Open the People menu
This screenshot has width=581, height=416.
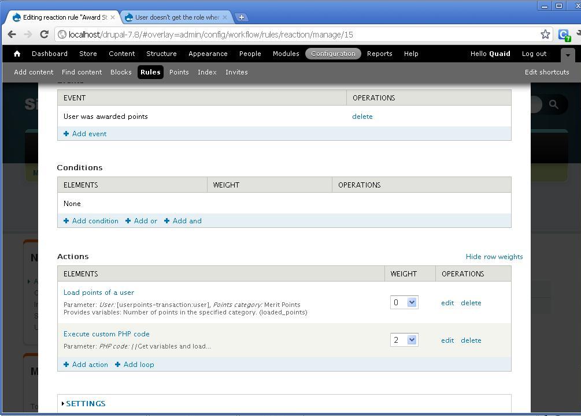pyautogui.click(x=250, y=54)
